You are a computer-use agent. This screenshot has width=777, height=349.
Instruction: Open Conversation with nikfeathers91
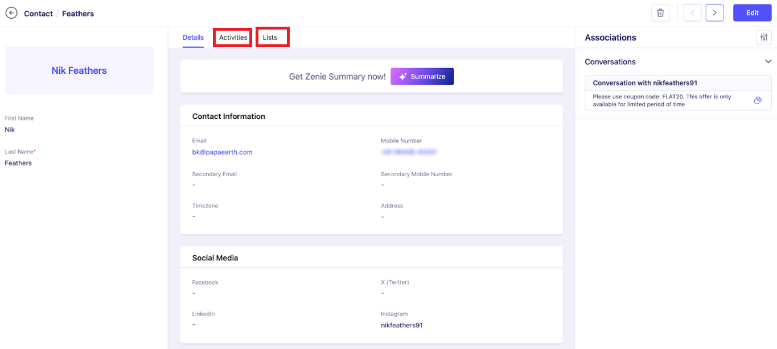tap(646, 83)
